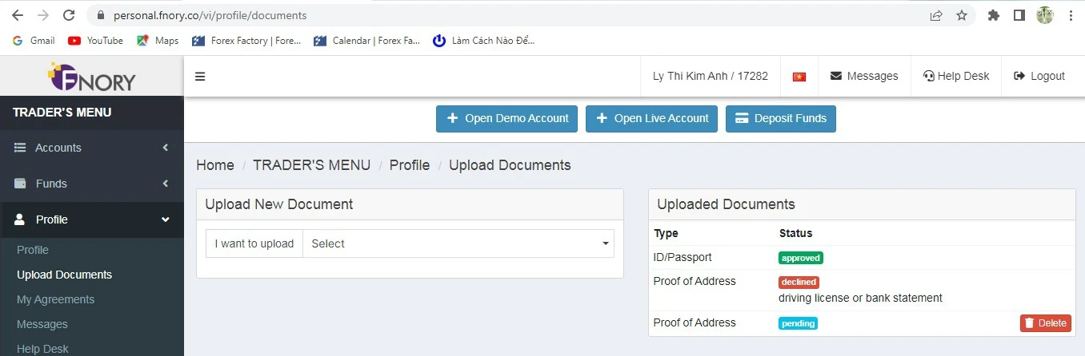Open Help Desk in the top bar

point(955,77)
